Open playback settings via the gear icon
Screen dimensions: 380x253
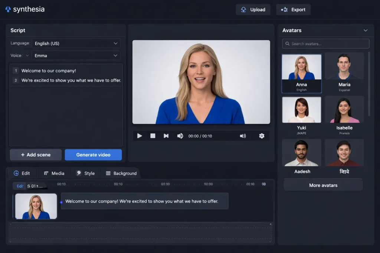pos(262,136)
